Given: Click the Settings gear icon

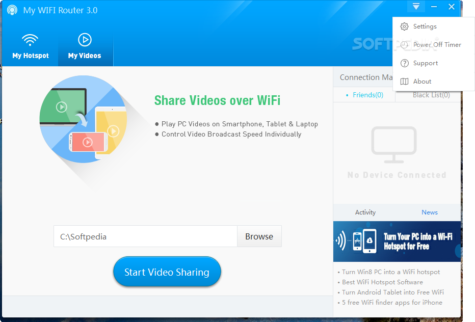Looking at the screenshot, I should pos(405,26).
